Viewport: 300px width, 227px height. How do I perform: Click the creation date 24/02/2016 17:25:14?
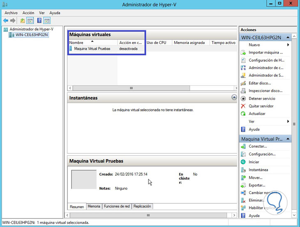(x=131, y=174)
